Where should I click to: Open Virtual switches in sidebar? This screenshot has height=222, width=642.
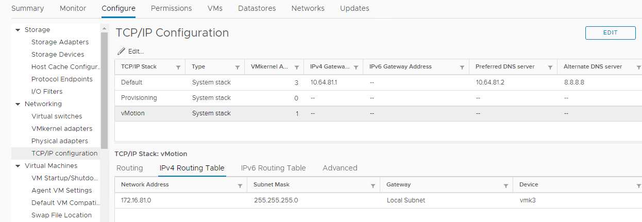(x=57, y=116)
